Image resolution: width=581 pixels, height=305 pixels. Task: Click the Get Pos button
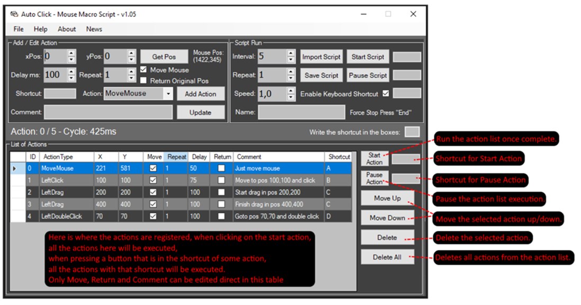coord(164,57)
